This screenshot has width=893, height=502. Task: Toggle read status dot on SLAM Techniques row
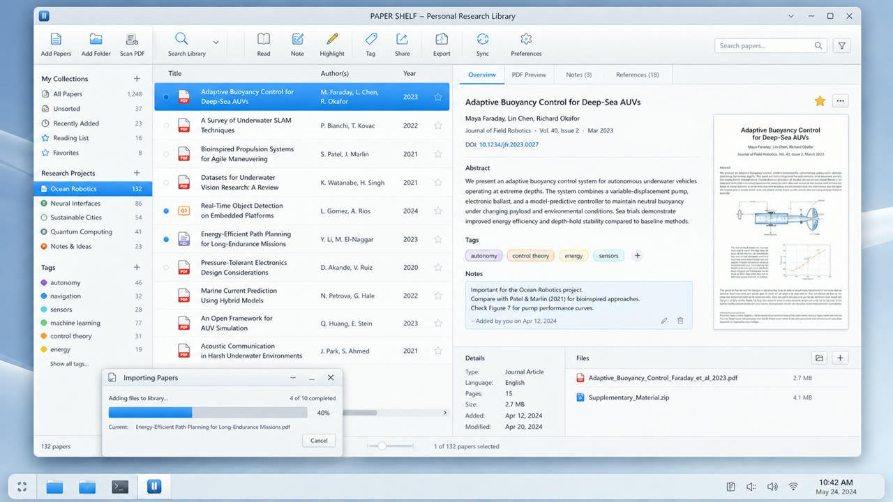coord(166,125)
